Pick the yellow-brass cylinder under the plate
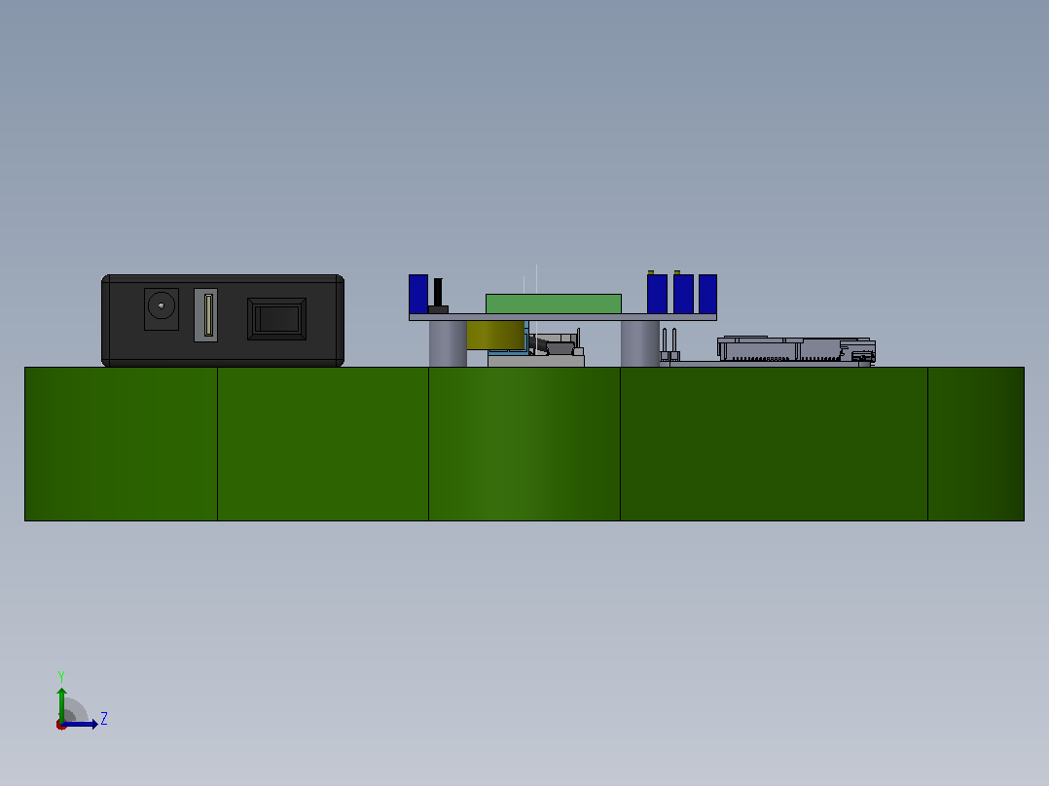Image resolution: width=1049 pixels, height=786 pixels. [495, 336]
